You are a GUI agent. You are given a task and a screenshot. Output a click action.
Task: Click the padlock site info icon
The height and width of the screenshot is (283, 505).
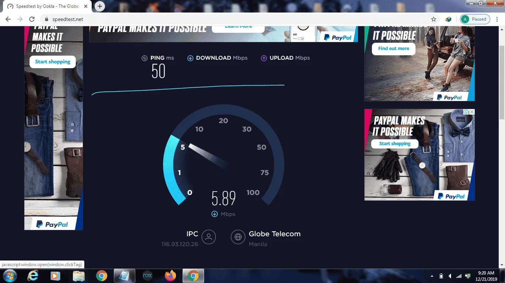coord(47,19)
